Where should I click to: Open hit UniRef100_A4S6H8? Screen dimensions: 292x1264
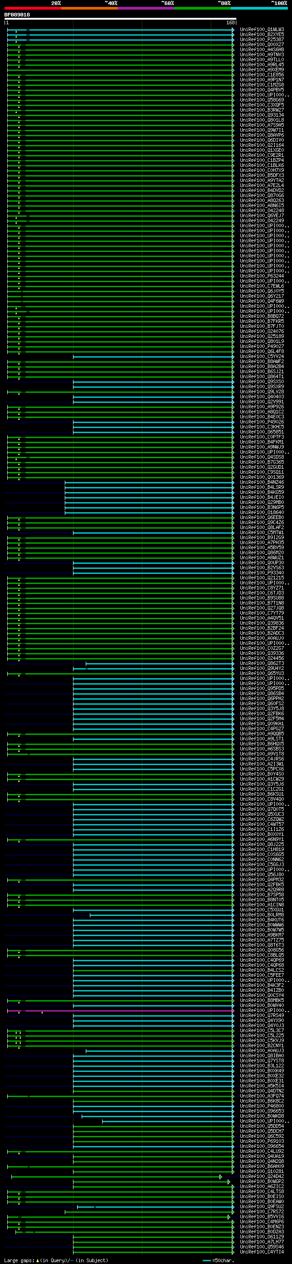pos(261,49)
